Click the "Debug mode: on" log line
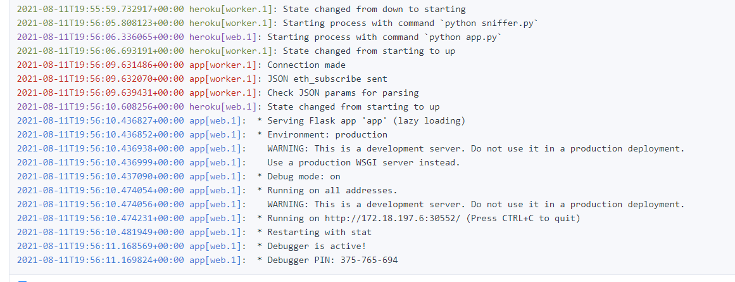This screenshot has width=735, height=282. tap(304, 177)
